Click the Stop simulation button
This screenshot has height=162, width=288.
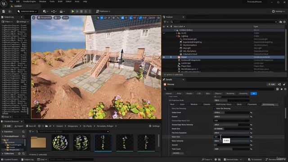point(81,11)
